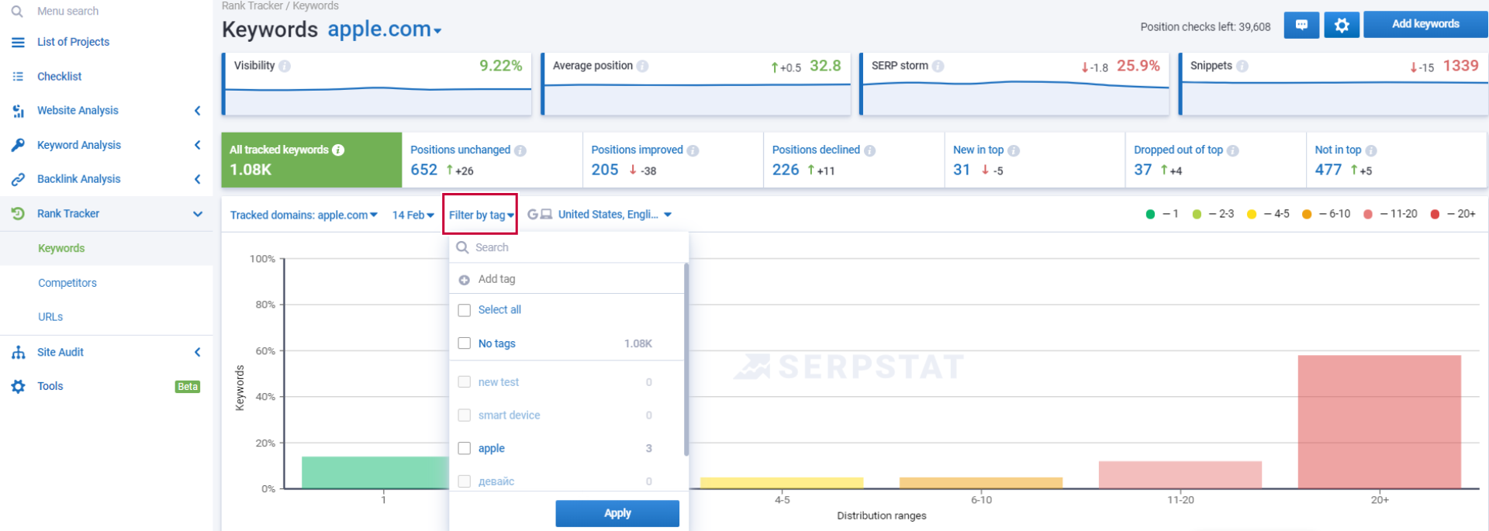
Task: Click the Average position info icon
Action: (642, 66)
